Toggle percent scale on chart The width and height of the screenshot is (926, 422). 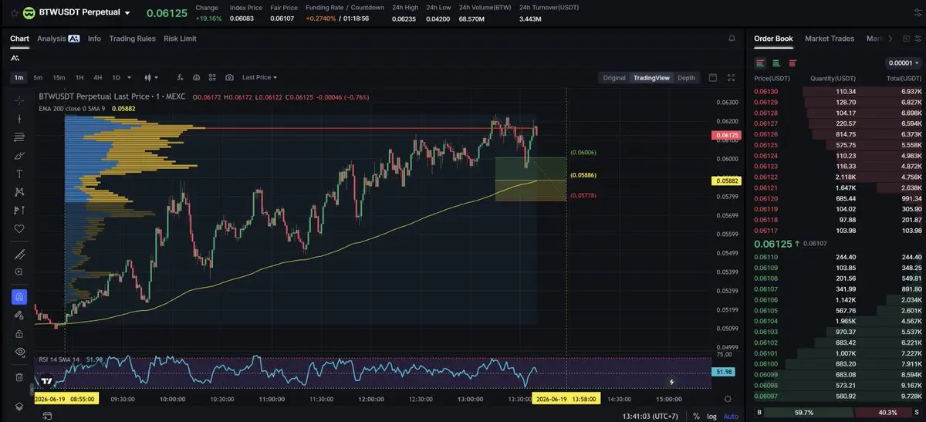696,416
